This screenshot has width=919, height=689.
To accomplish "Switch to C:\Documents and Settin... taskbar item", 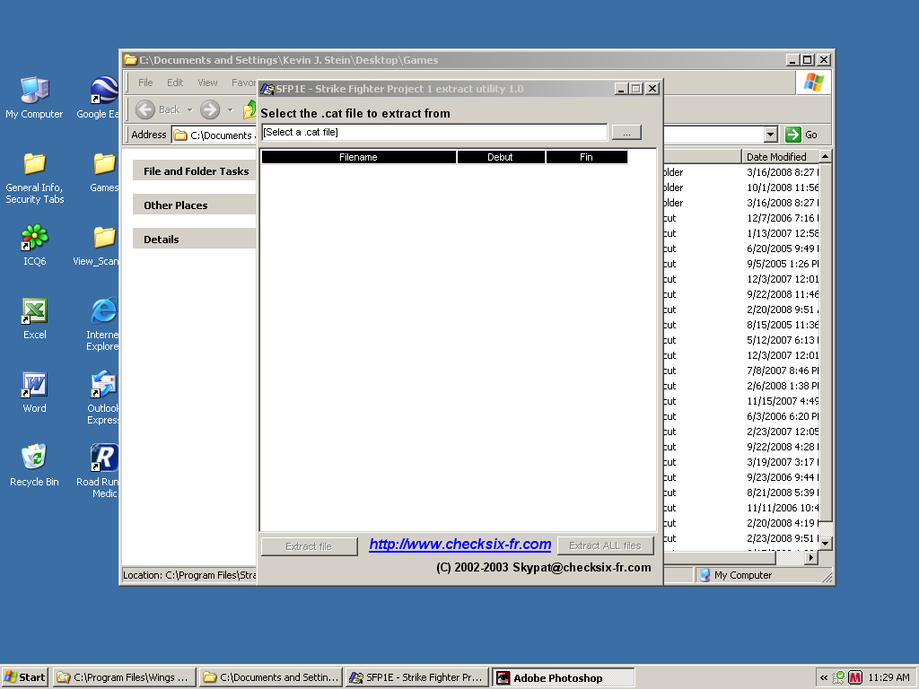I will [271, 677].
